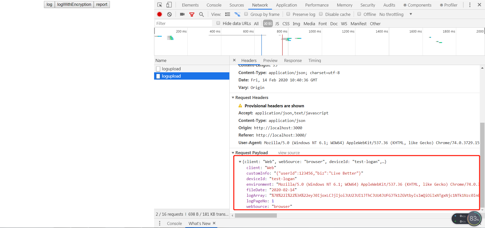485x228 pixels.
Task: Switch to the Security tab
Action: click(368, 5)
